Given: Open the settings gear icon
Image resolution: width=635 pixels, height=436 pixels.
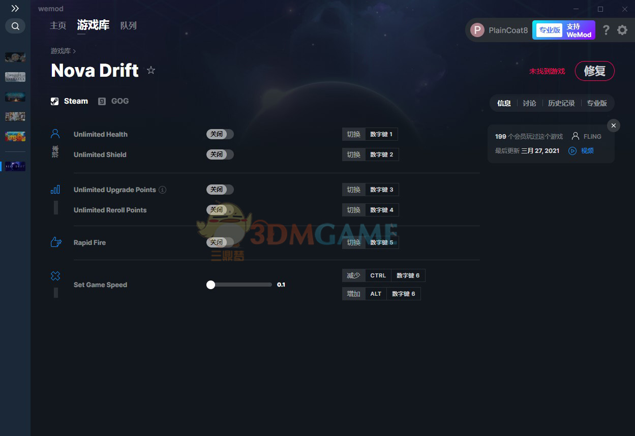Looking at the screenshot, I should 622,30.
